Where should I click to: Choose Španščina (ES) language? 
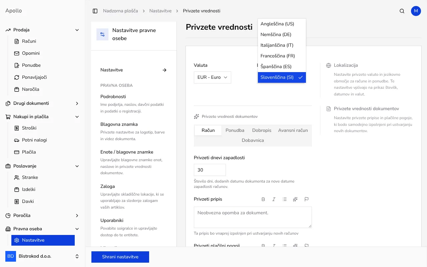point(282,67)
